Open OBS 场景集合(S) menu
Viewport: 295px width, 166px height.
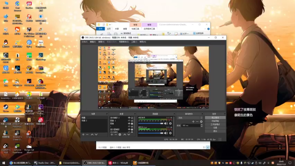124,42
